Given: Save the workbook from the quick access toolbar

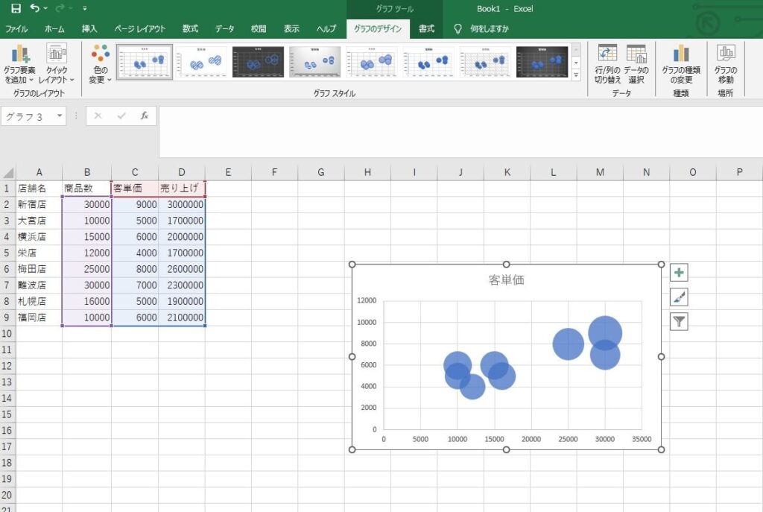Looking at the screenshot, I should click(x=16, y=8).
